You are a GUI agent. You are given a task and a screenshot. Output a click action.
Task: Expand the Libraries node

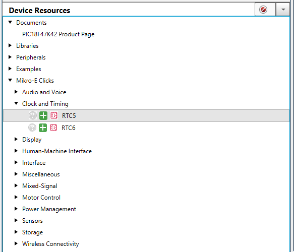tap(10, 45)
